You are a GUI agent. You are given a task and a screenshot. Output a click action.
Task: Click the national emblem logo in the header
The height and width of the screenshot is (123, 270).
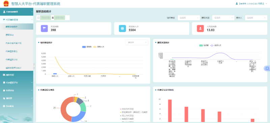coord(6,4)
